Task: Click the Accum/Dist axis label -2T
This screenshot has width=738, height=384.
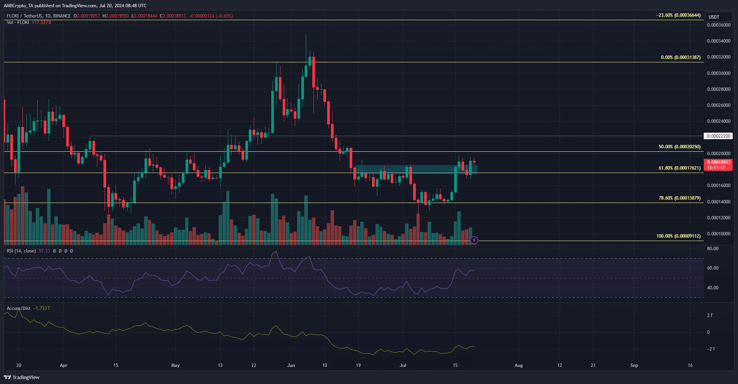Action: (711, 349)
